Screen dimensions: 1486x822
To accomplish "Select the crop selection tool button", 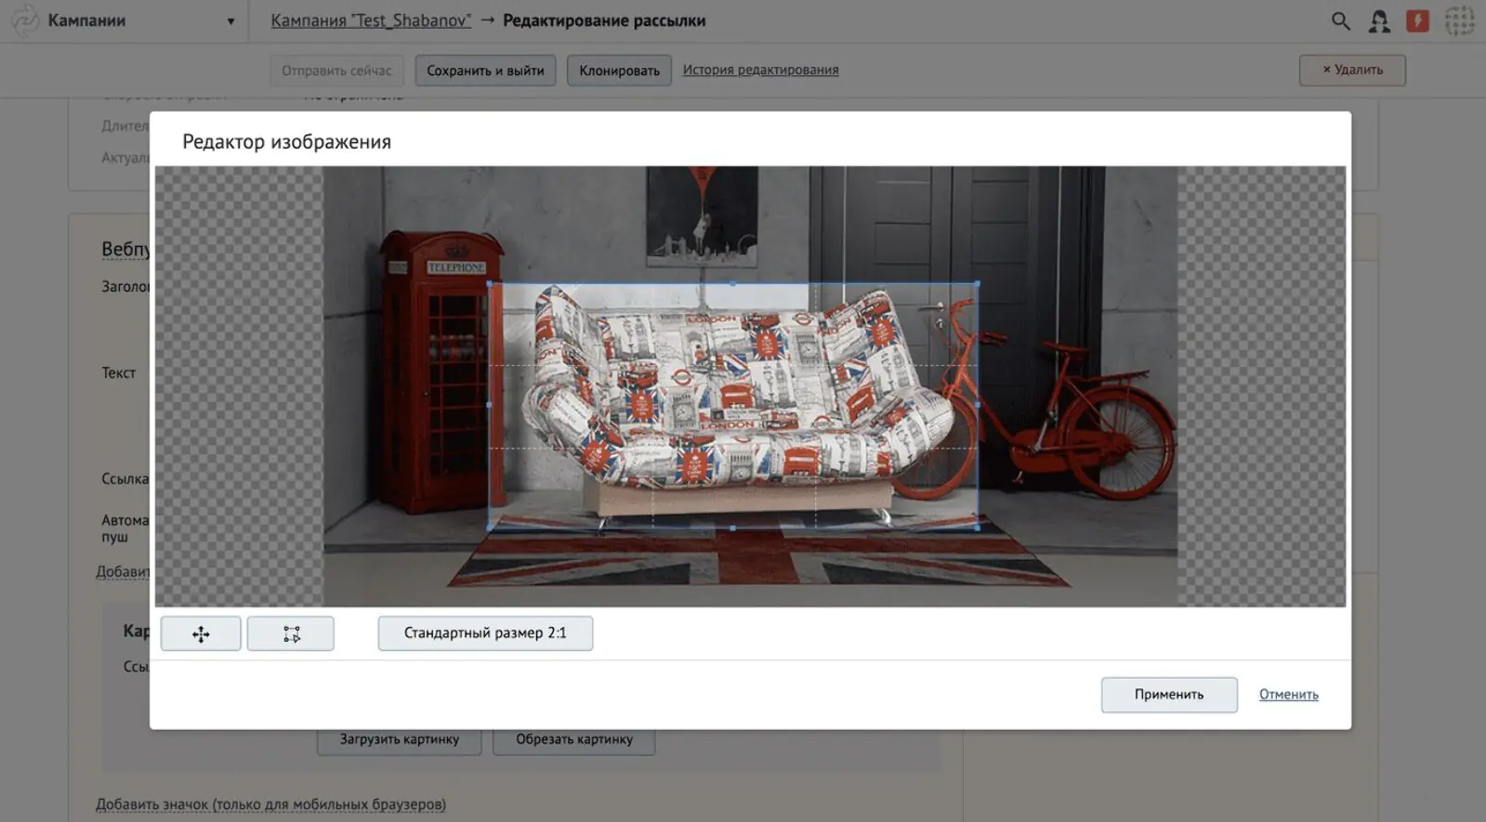I will (x=291, y=633).
